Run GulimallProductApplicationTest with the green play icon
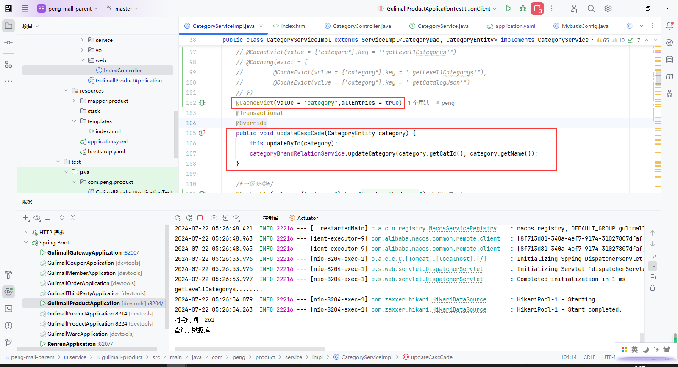 508,8
